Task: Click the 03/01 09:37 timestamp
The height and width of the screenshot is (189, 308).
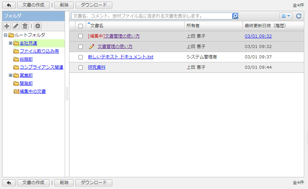Action: tap(258, 57)
